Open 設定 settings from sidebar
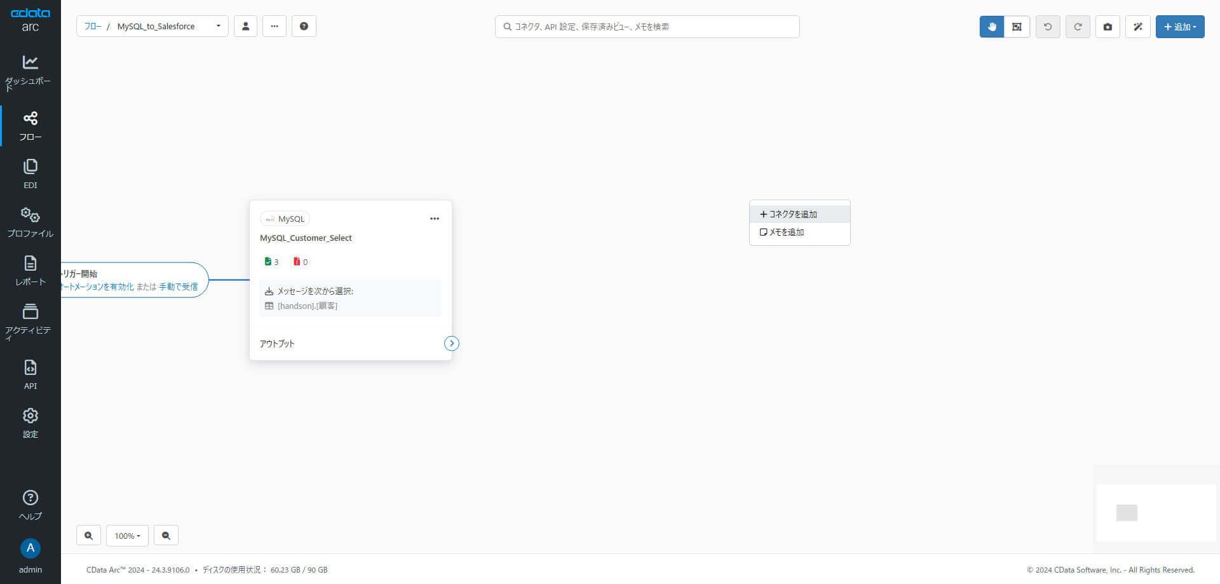 click(30, 423)
